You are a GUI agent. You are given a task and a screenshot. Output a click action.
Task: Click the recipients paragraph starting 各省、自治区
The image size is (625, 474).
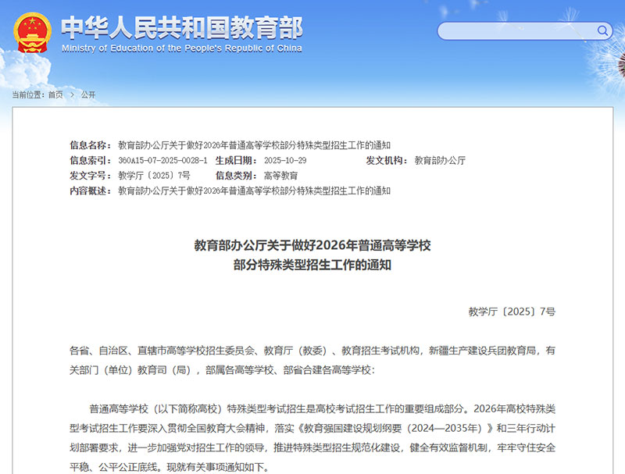[x=312, y=360]
